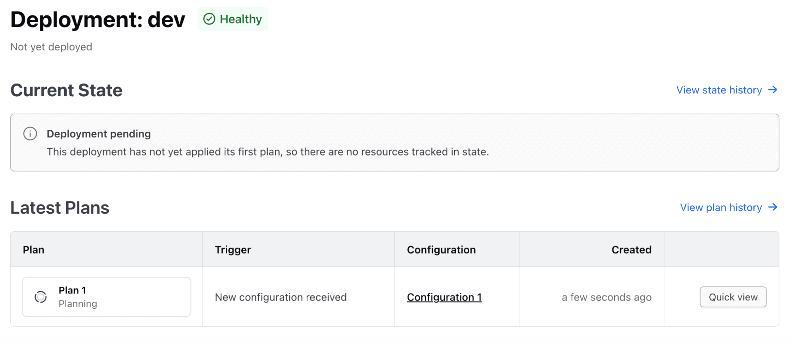Click the Created column header

pyautogui.click(x=632, y=250)
